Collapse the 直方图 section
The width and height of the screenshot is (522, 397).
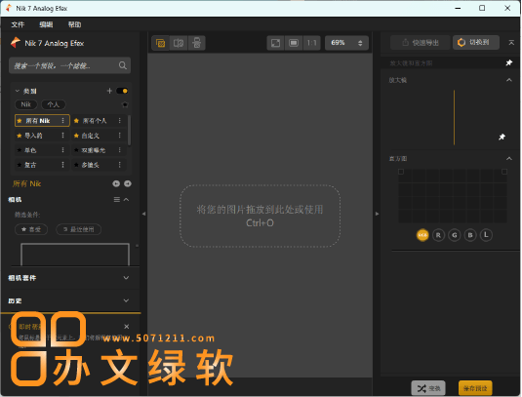[509, 159]
